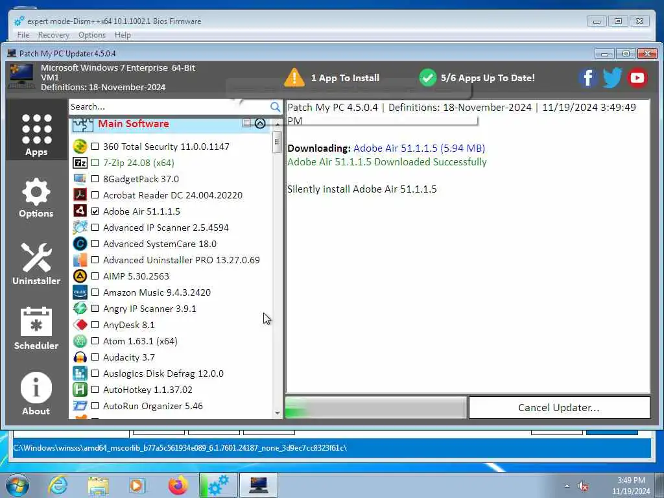Select Advanced SystemCare 18.0 text
Screen dimensions: 664x498
(x=160, y=244)
